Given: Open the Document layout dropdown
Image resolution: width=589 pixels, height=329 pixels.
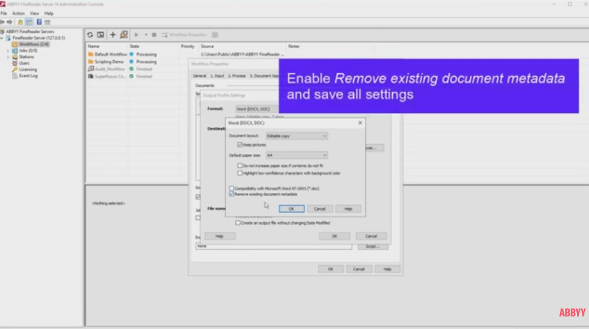Looking at the screenshot, I should tap(296, 136).
